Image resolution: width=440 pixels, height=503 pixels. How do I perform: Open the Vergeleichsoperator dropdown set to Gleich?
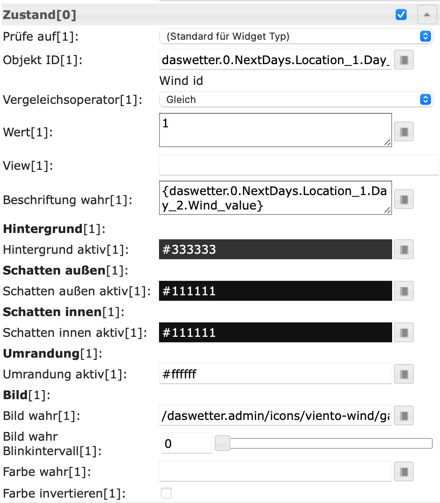(x=296, y=99)
